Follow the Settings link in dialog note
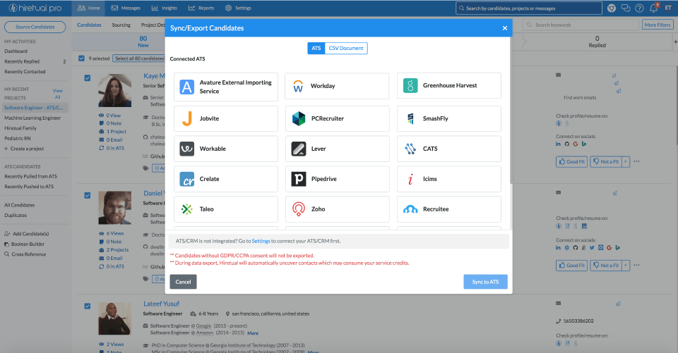The height and width of the screenshot is (353, 678). click(x=261, y=241)
